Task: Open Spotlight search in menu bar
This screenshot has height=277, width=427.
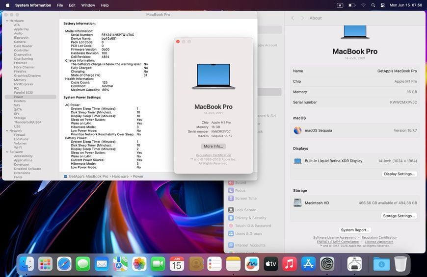Action: coord(373,5)
